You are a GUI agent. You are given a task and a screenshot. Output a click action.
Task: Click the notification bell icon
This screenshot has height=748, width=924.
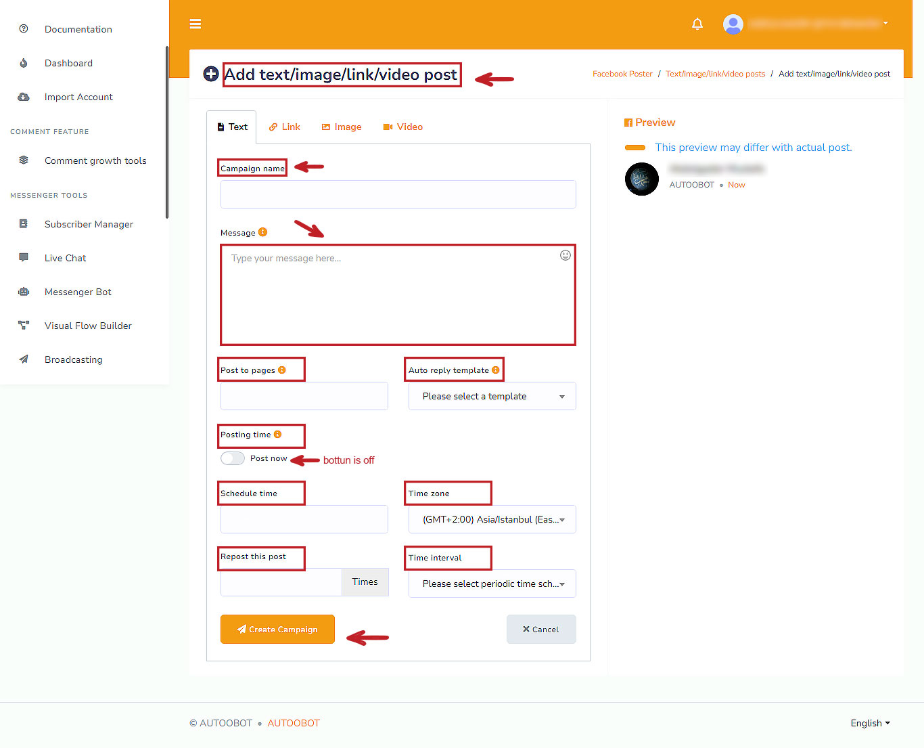point(697,24)
